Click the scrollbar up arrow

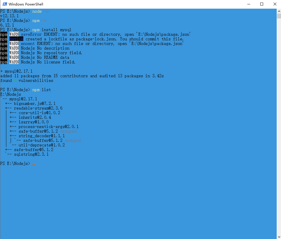coord(279,11)
